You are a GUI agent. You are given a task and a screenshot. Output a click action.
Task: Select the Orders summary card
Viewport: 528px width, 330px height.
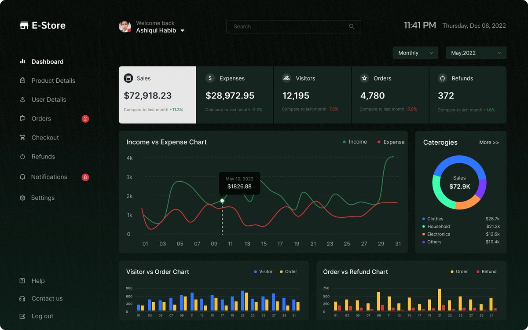[390, 95]
